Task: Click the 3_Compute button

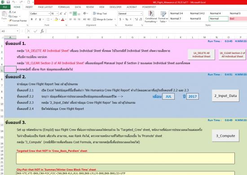Action: pos(225,136)
